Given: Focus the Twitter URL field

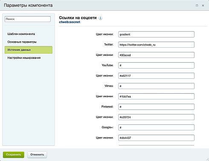Looking at the screenshot, I should point(156,45).
